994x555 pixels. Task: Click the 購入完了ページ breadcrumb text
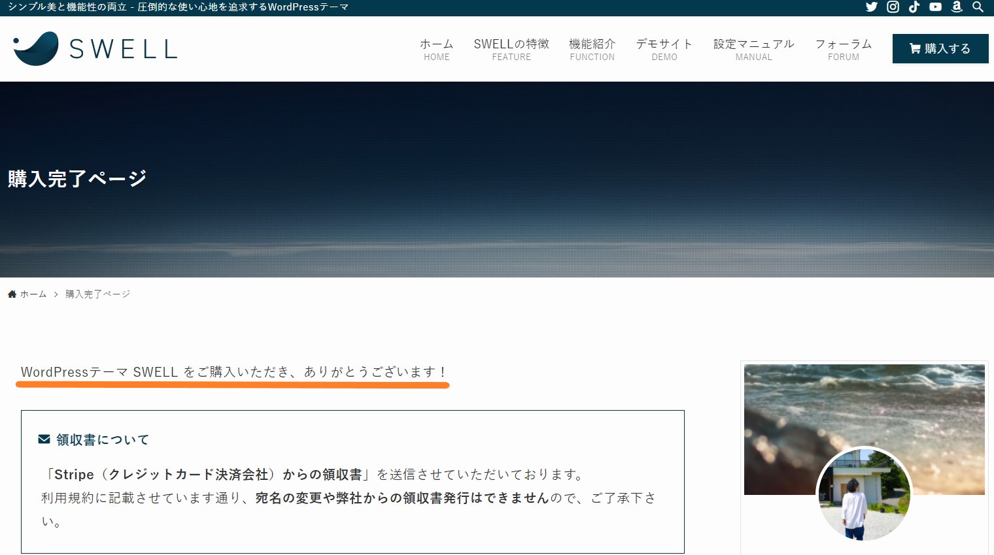pyautogui.click(x=98, y=294)
